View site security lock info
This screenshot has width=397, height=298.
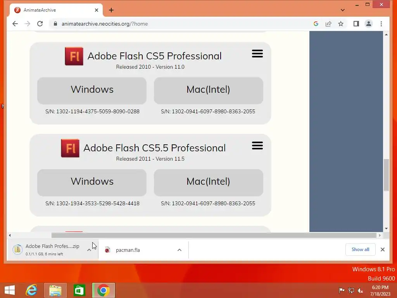coord(55,24)
